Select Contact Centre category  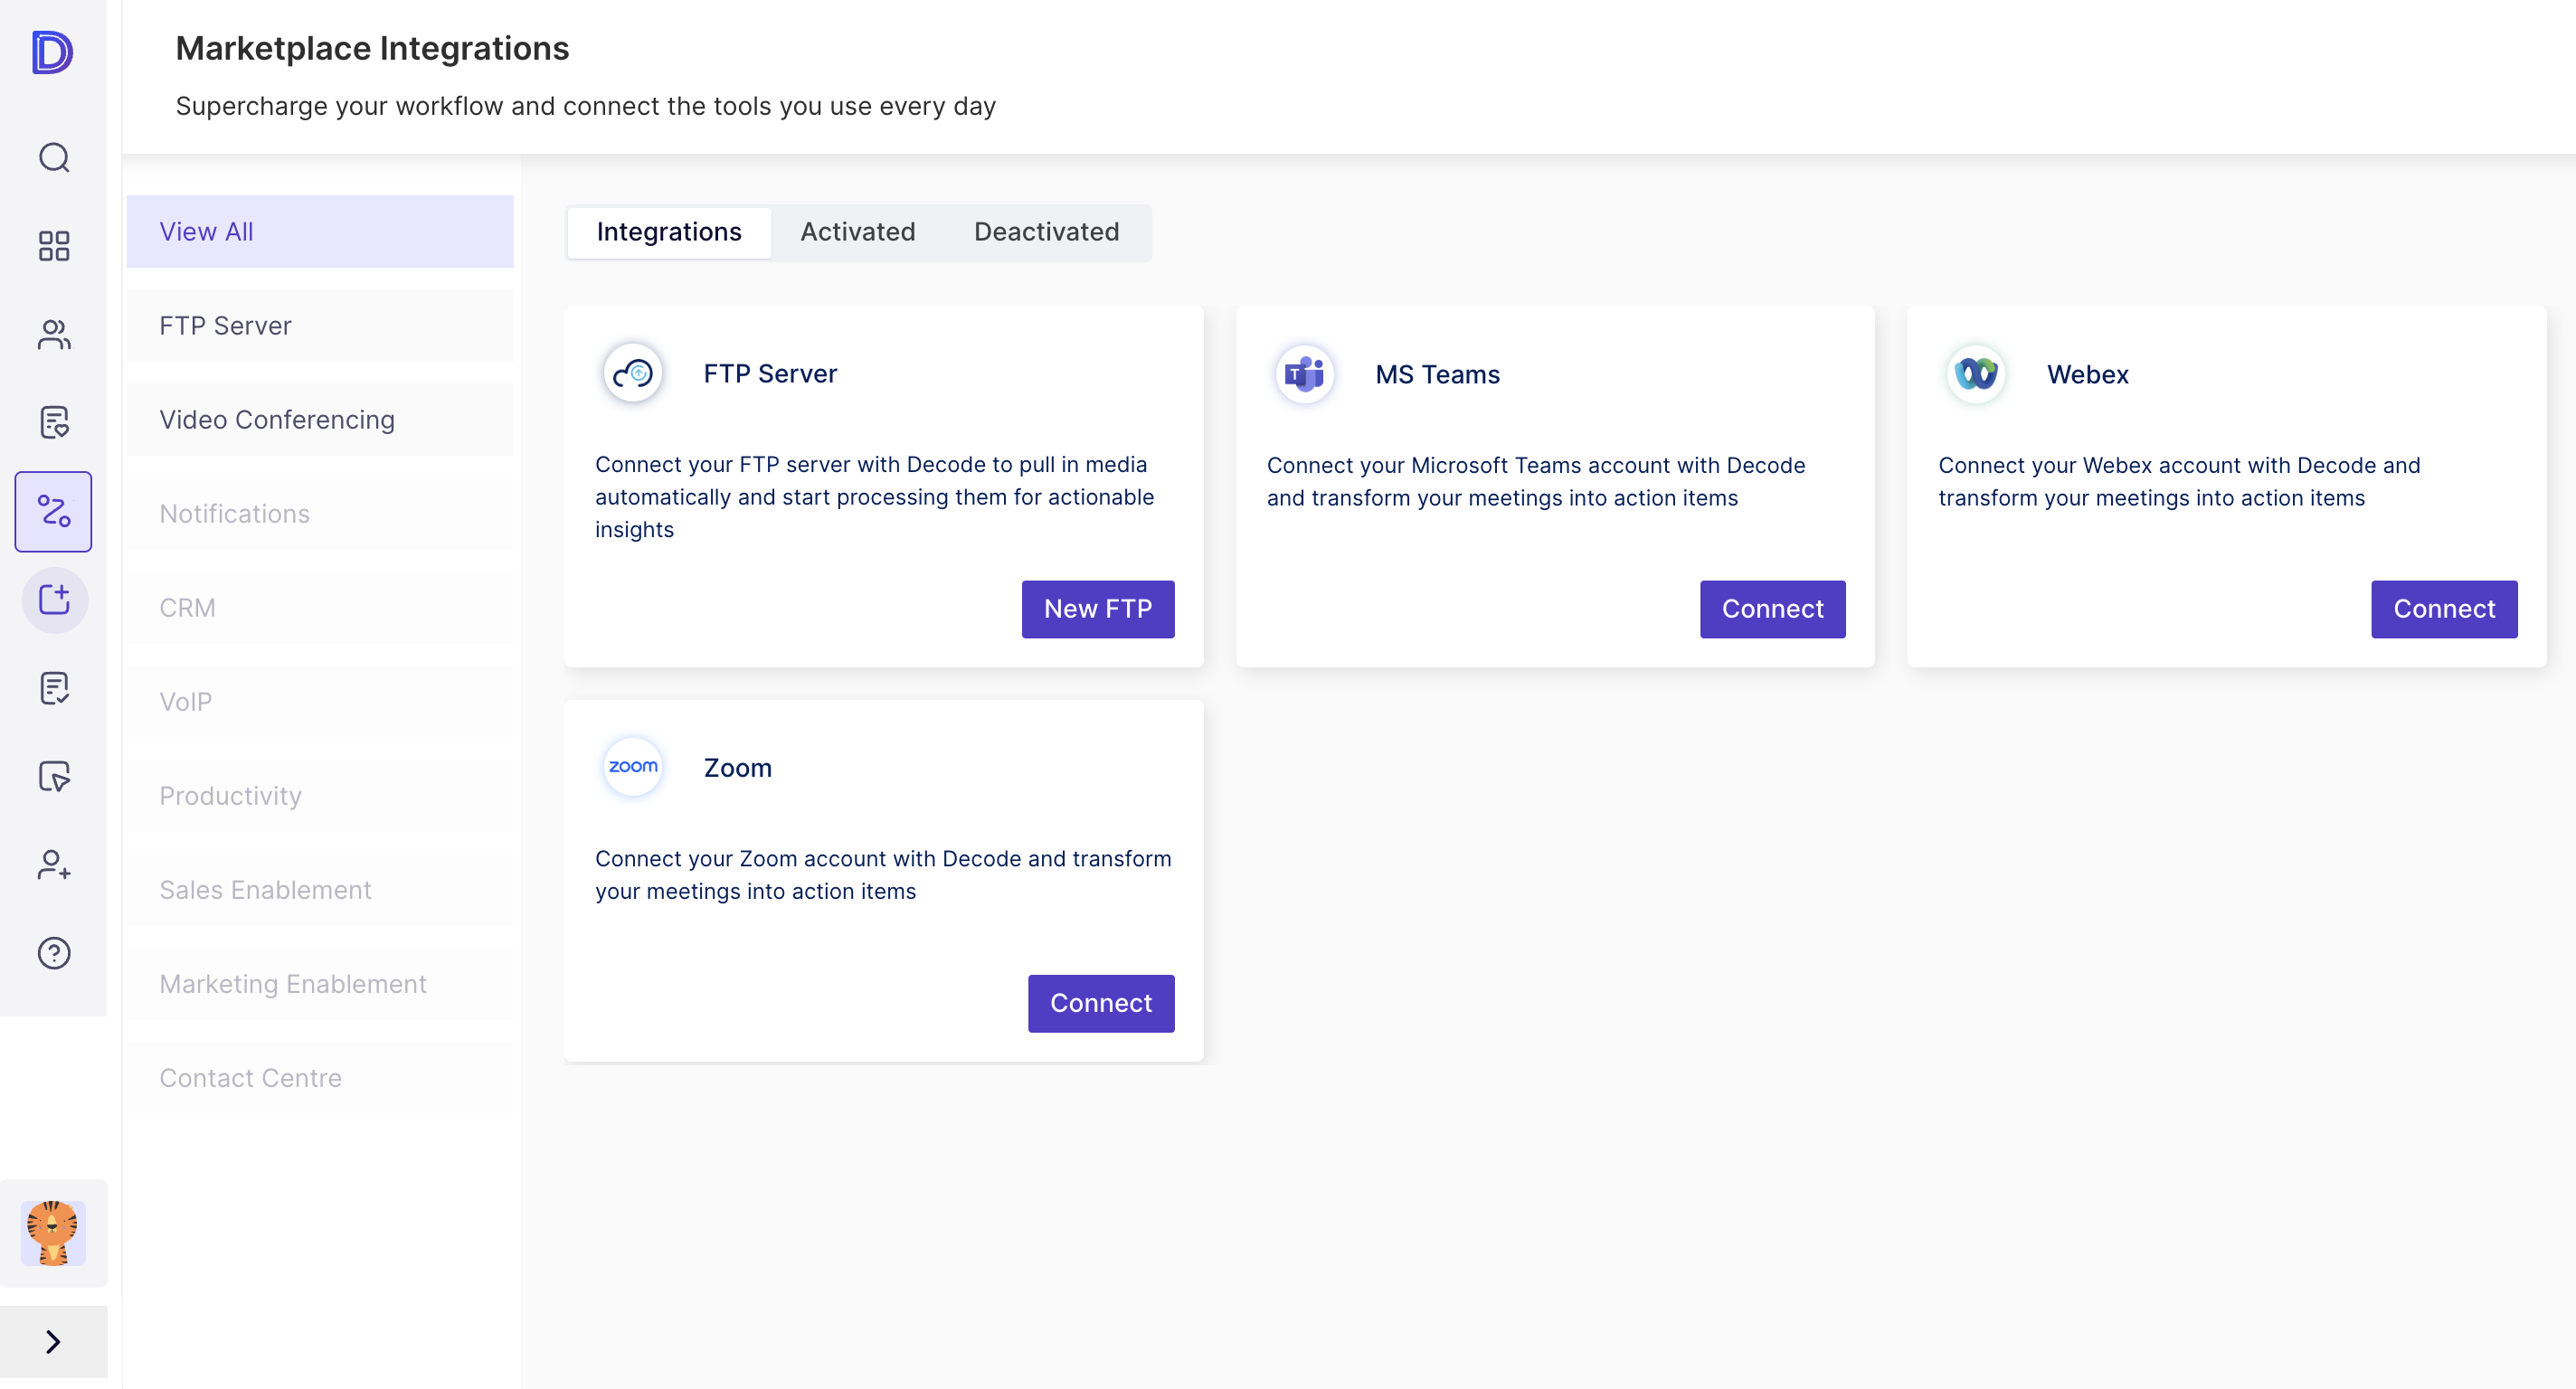320,1078
